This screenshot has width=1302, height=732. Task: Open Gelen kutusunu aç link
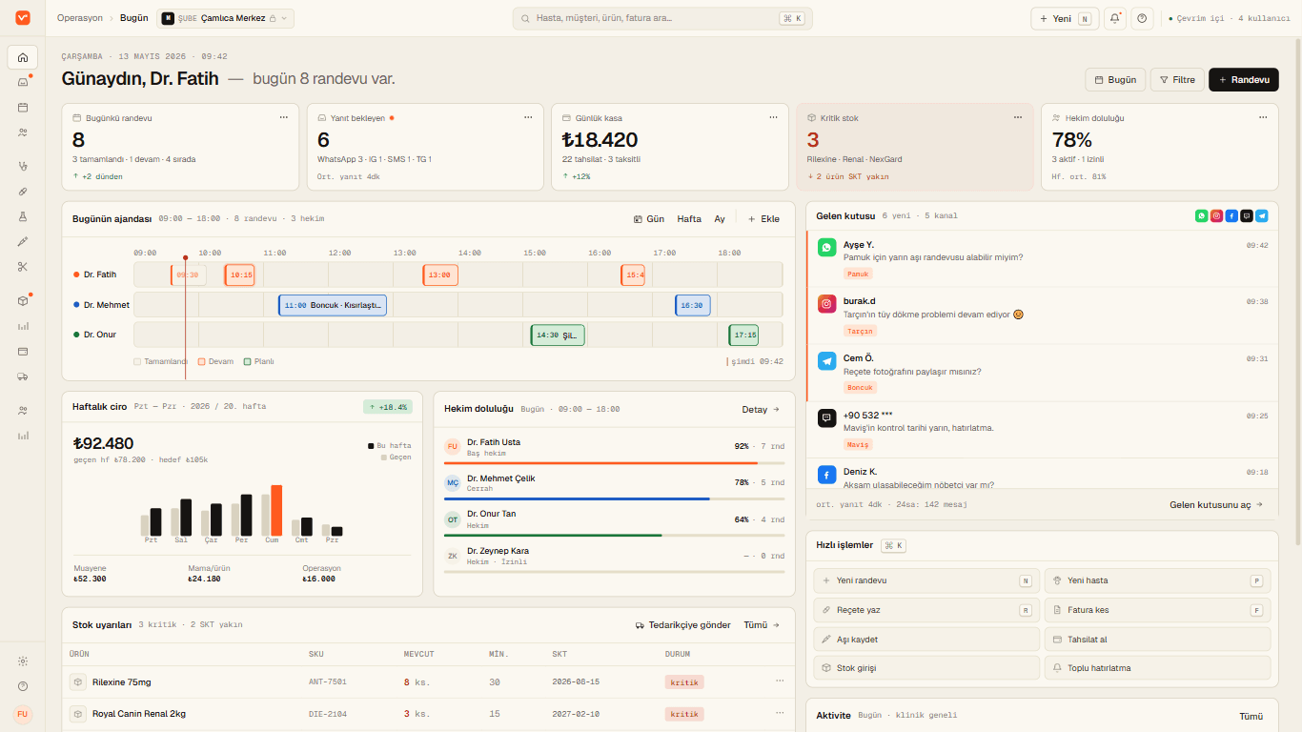(1216, 504)
